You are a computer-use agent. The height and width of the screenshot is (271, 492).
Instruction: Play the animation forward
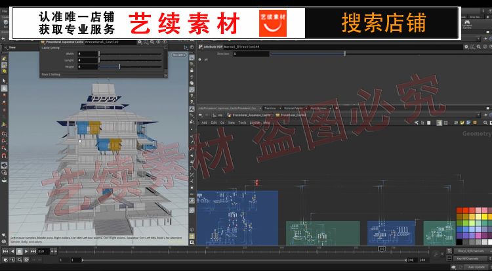point(26,251)
